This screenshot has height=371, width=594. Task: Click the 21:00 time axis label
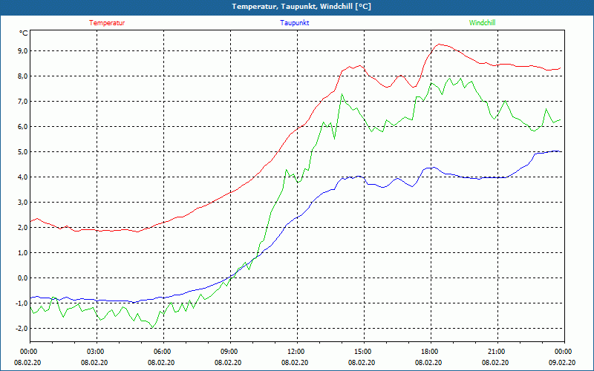tap(497, 351)
